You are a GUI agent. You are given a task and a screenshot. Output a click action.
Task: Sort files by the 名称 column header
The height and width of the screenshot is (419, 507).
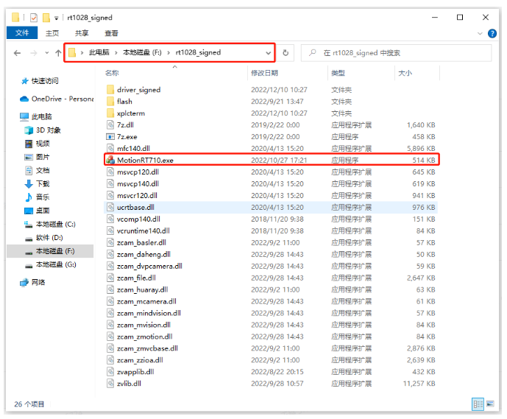112,73
